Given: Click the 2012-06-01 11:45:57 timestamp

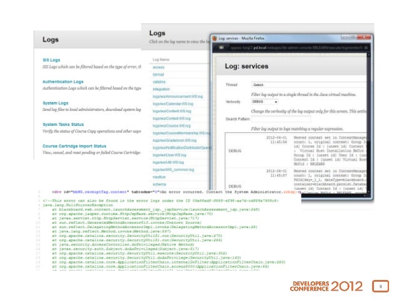Looking at the screenshot, I should point(276,173).
